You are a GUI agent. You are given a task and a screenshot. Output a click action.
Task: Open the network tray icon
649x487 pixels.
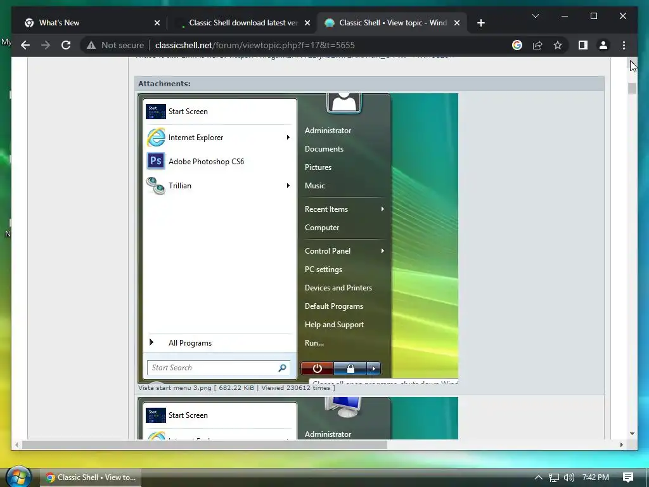click(553, 477)
